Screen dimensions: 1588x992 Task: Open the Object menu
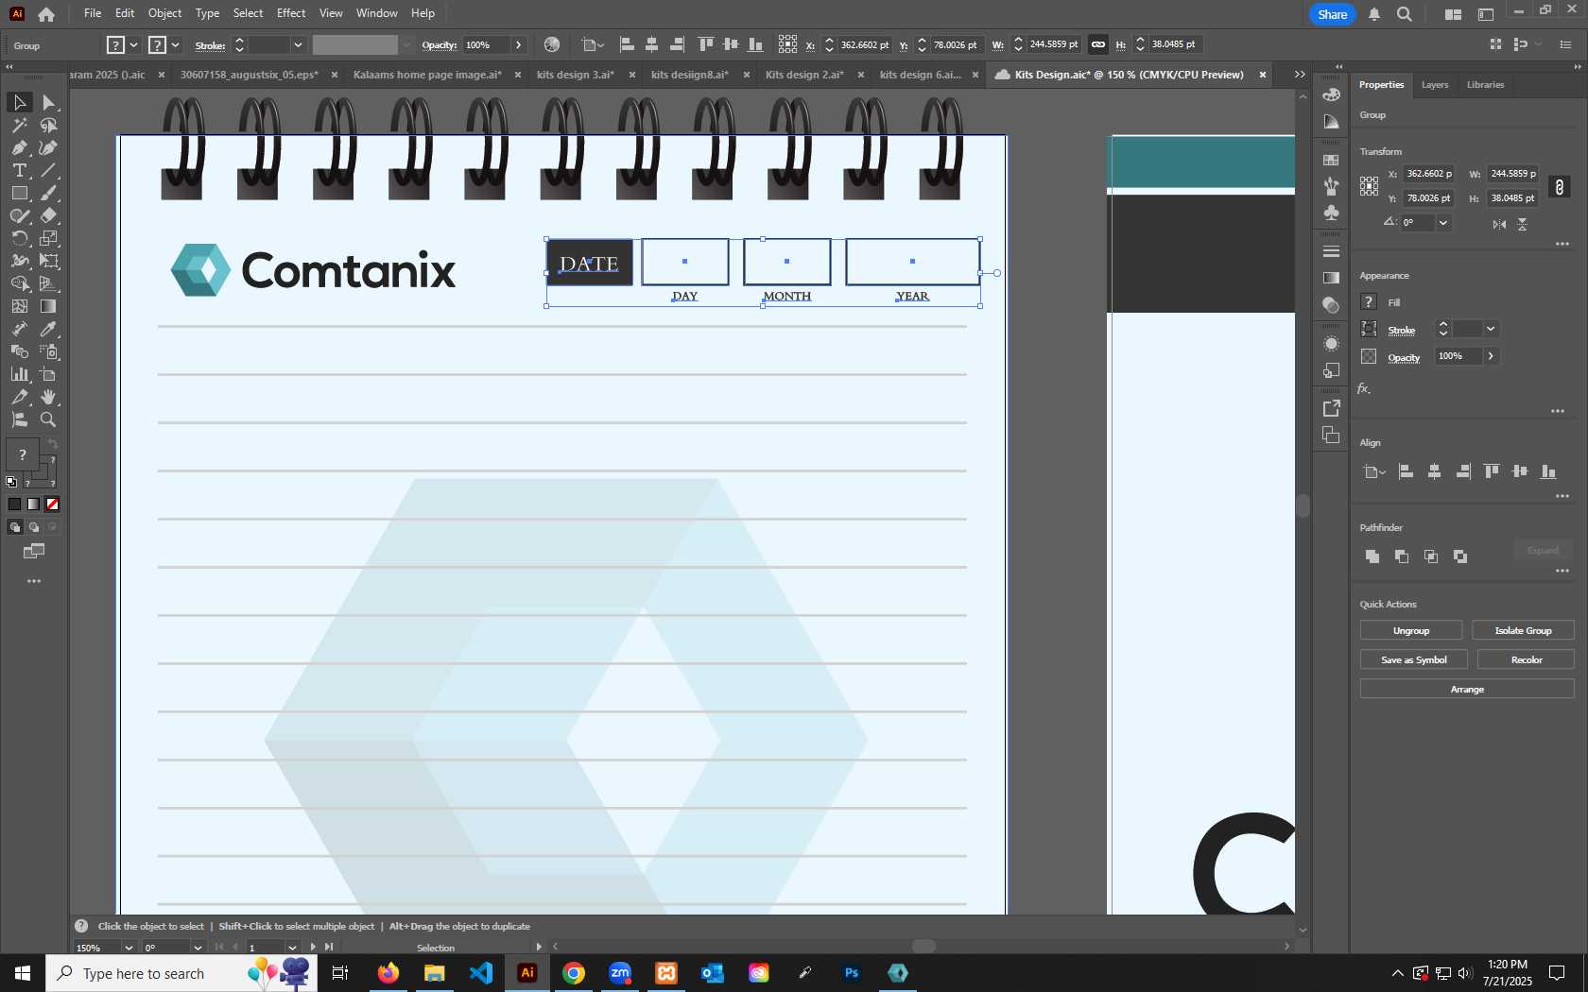pyautogui.click(x=164, y=13)
